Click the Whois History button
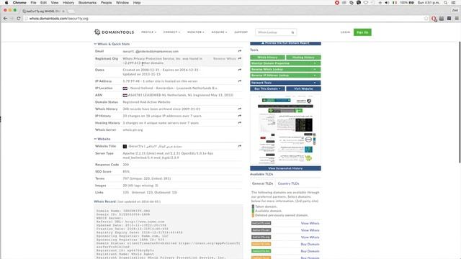Image resolution: width=461 pixels, height=259 pixels. 267,58
